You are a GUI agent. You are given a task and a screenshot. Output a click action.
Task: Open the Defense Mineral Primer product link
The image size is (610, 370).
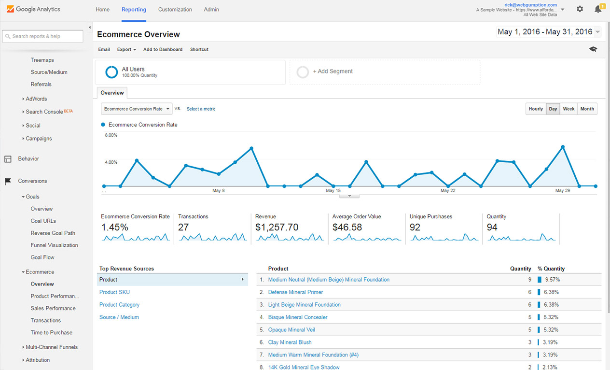[x=295, y=292]
